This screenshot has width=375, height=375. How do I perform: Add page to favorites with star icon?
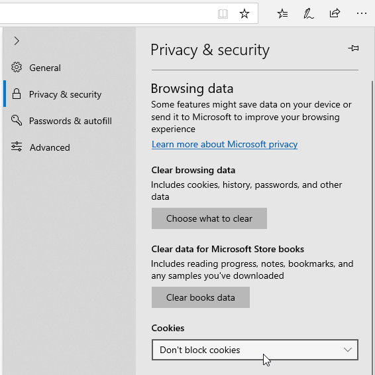244,13
